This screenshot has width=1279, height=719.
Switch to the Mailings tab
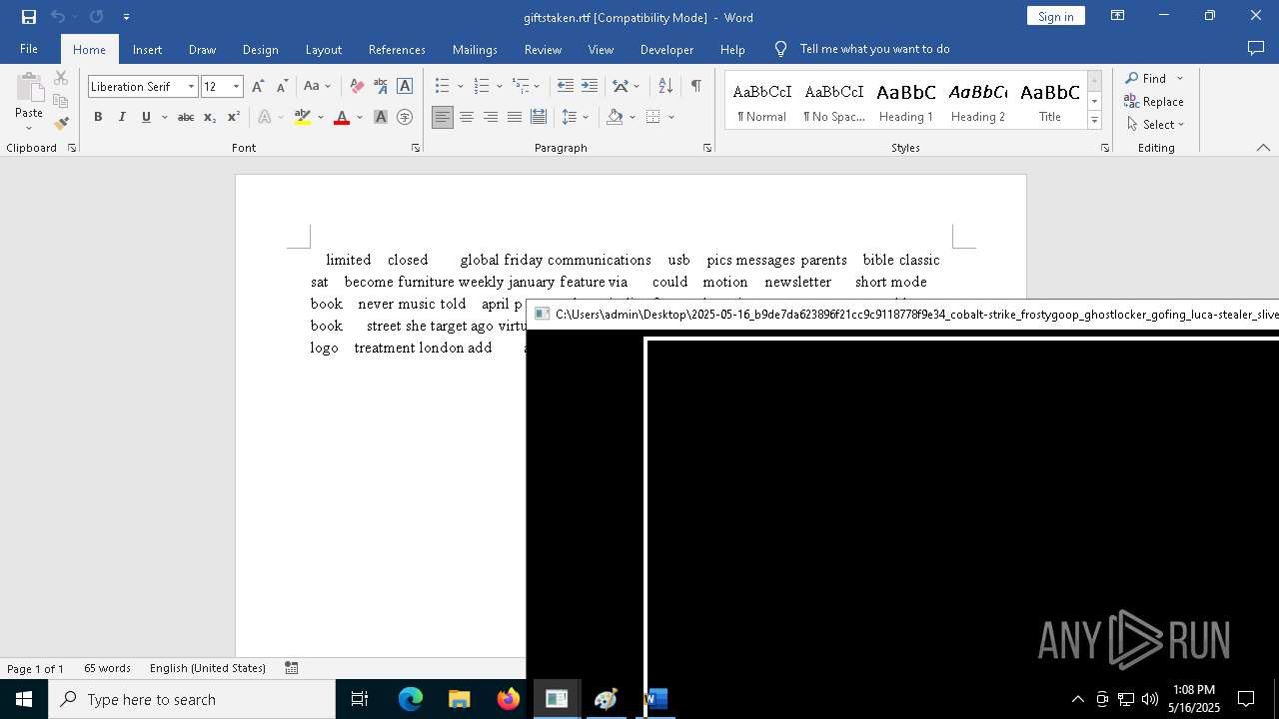475,49
